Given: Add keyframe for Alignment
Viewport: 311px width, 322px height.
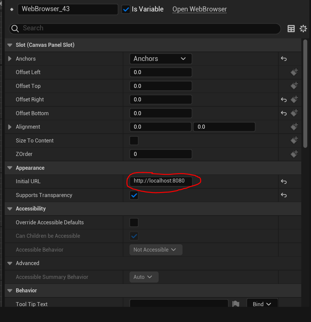Looking at the screenshot, I should click(294, 127).
